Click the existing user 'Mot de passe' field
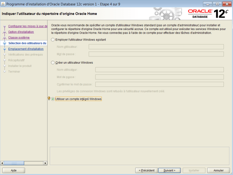The height and width of the screenshot is (175, 233). 156,54
